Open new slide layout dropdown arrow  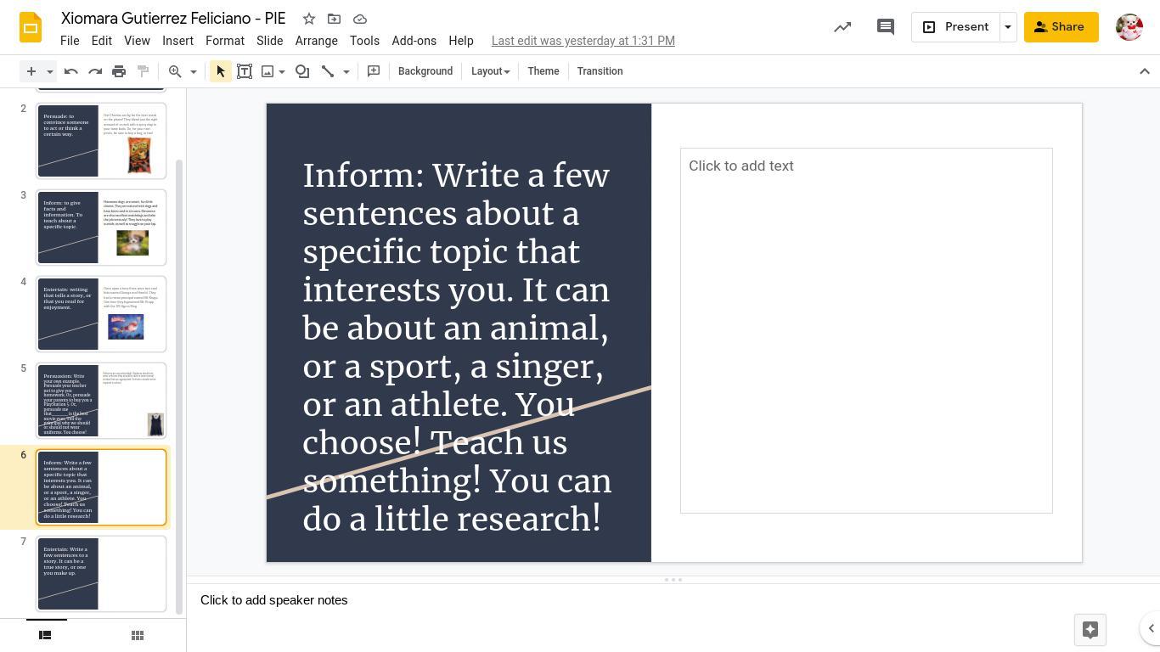tap(50, 71)
